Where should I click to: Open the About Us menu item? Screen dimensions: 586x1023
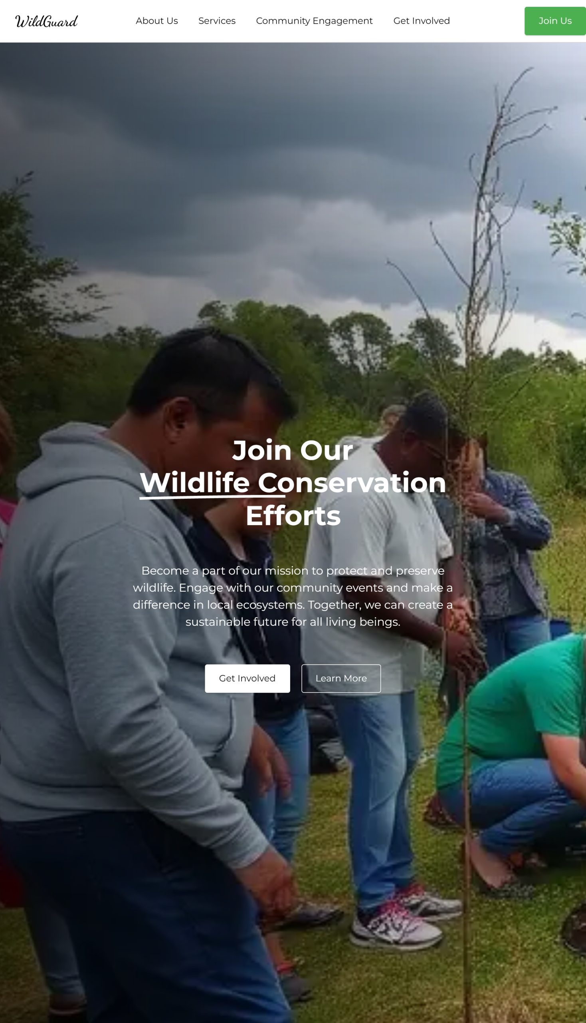pyautogui.click(x=156, y=21)
